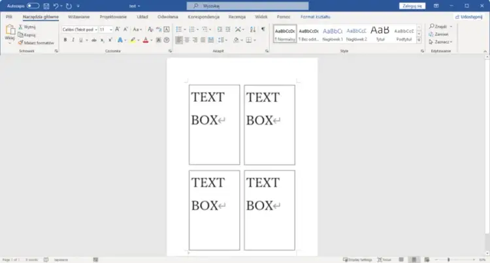Toggle Bold formatting
Screen dimensions: 490x263
[65, 40]
